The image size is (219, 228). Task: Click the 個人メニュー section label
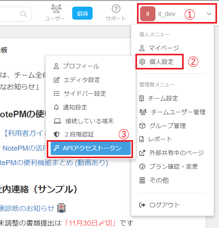click(x=154, y=35)
